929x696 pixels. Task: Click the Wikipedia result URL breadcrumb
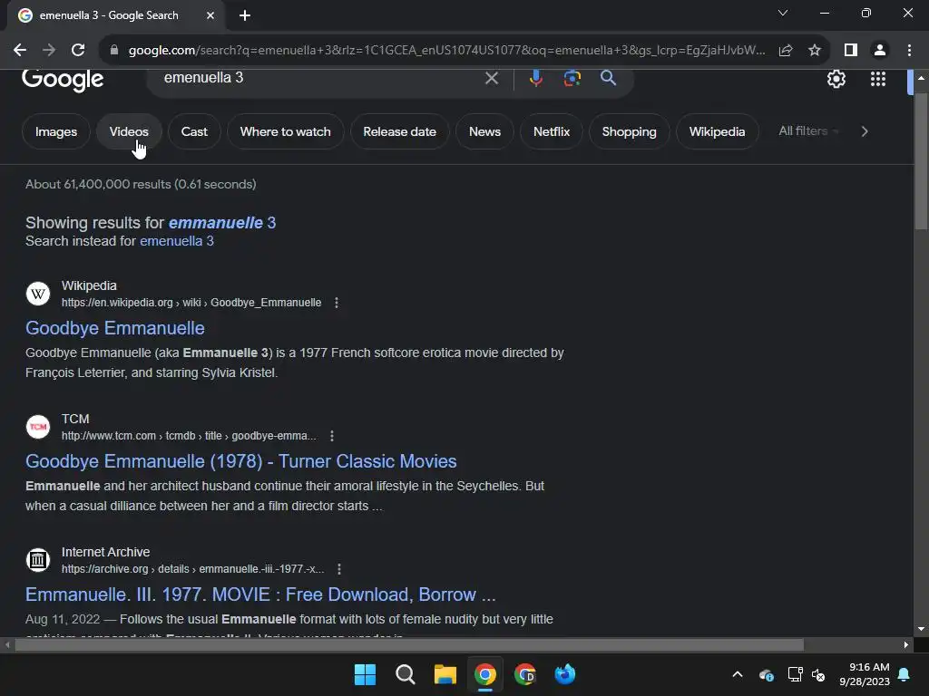click(191, 303)
